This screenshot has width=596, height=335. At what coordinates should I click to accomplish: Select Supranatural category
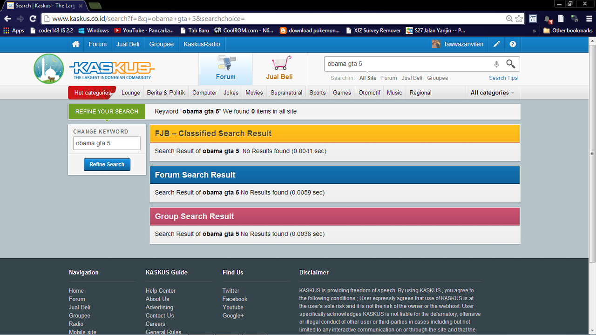coord(286,93)
